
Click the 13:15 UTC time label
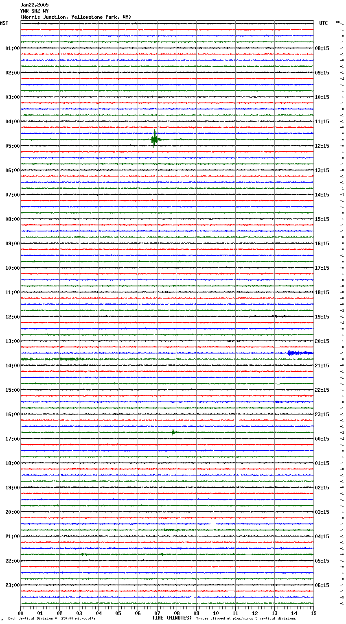322,170
